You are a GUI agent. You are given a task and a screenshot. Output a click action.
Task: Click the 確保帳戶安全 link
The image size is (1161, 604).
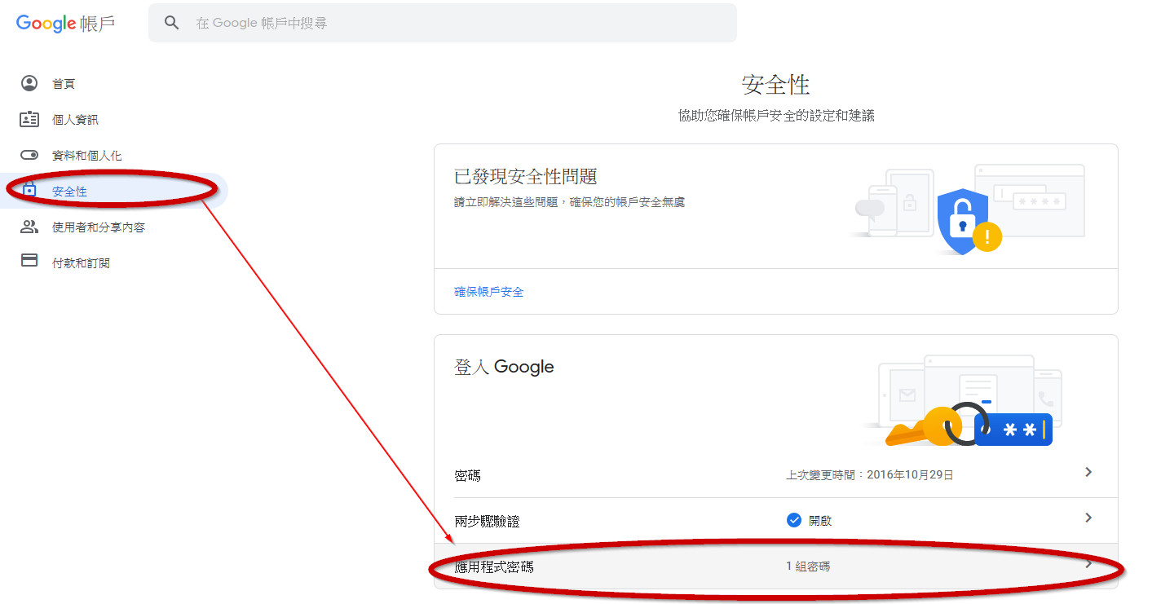(x=488, y=292)
